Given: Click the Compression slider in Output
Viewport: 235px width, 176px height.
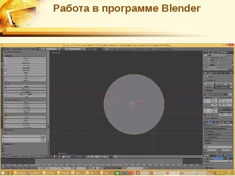Looking at the screenshot, I should coord(218,161).
